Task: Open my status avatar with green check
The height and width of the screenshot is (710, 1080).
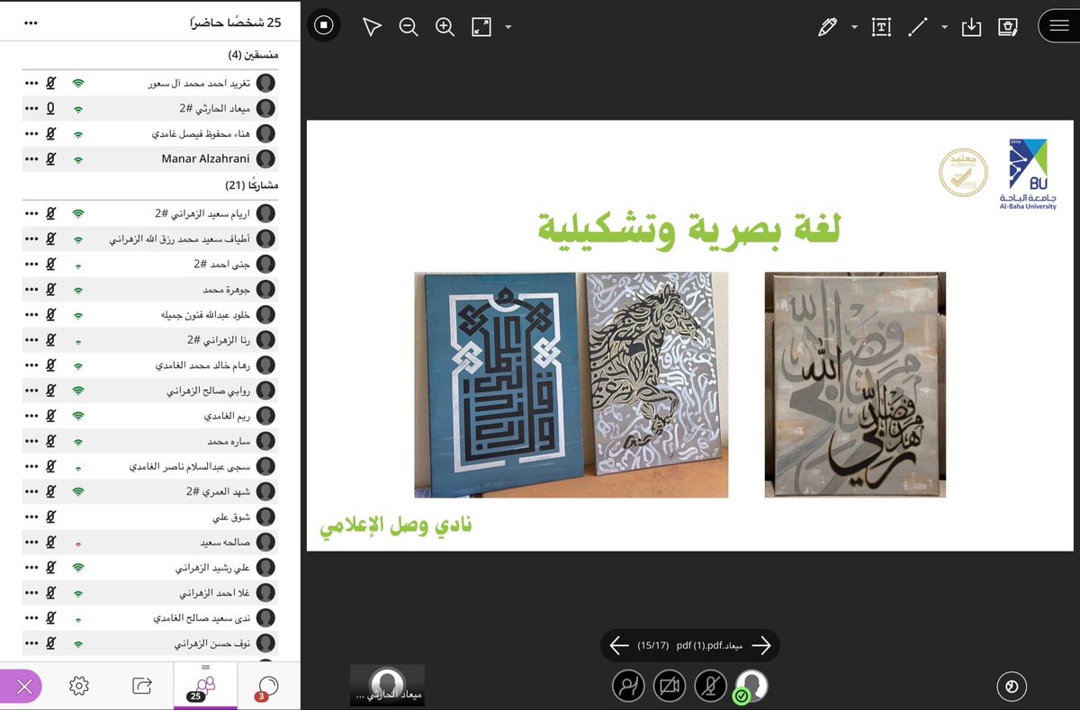Action: (751, 686)
